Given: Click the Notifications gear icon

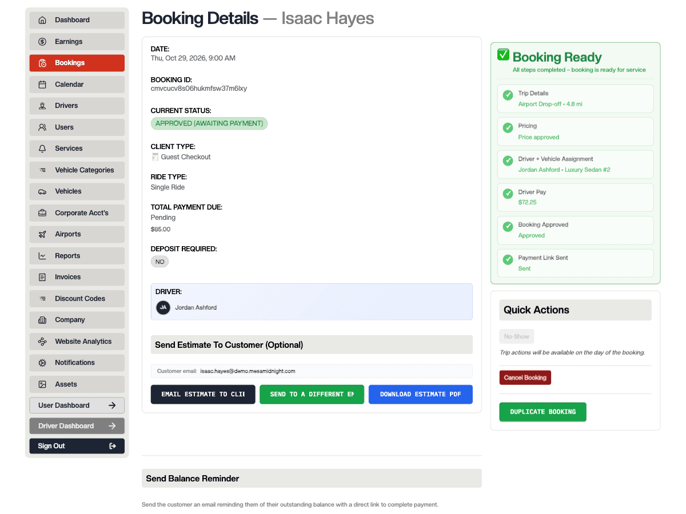Looking at the screenshot, I should click(42, 363).
